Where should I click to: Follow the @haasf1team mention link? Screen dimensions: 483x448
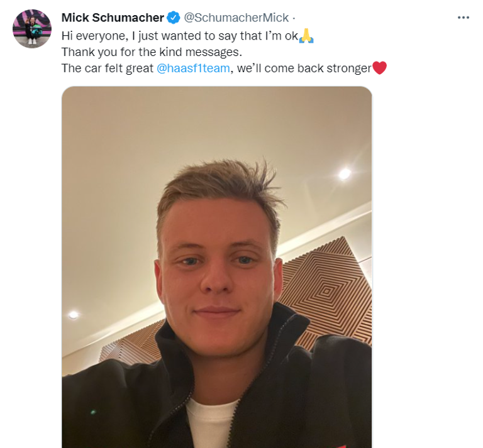[x=193, y=68]
